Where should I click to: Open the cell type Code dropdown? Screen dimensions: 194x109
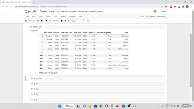(x=78, y=21)
